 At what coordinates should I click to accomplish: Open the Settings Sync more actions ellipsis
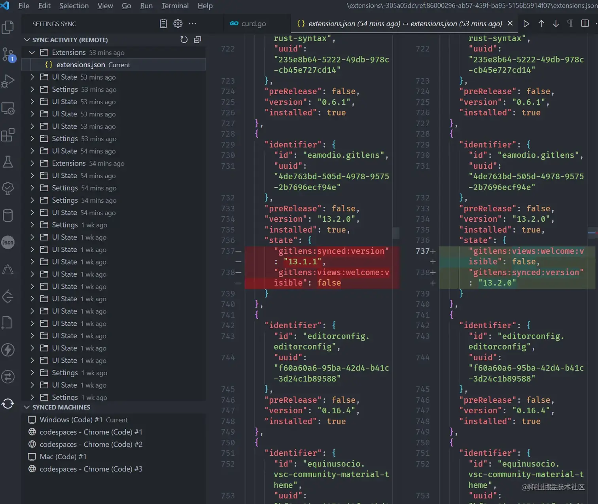coord(193,24)
